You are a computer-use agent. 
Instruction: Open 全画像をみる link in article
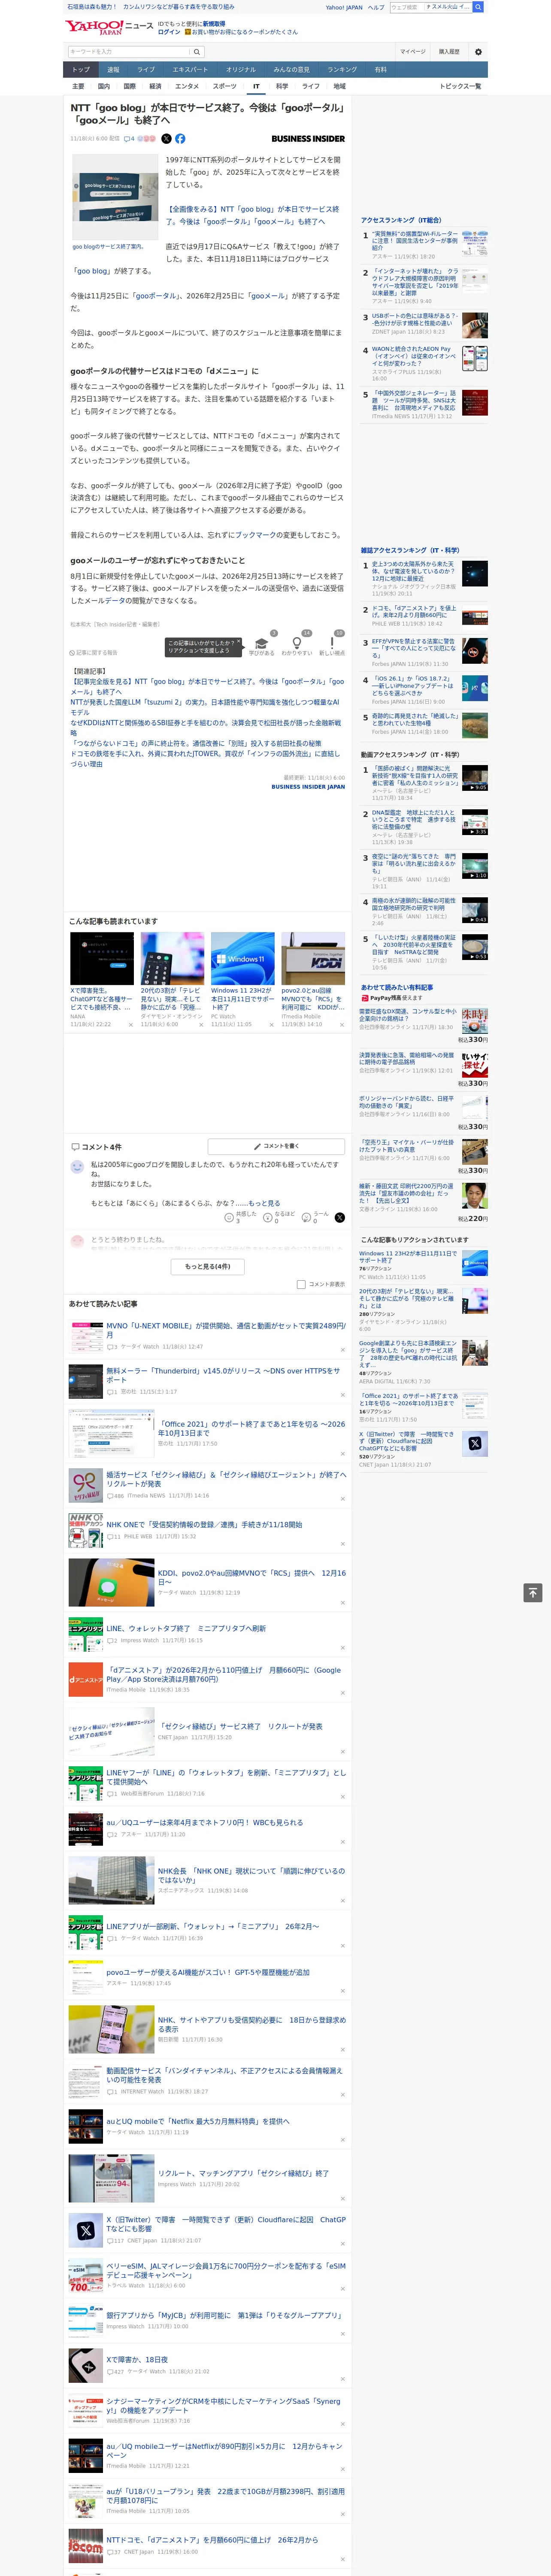pos(252,215)
